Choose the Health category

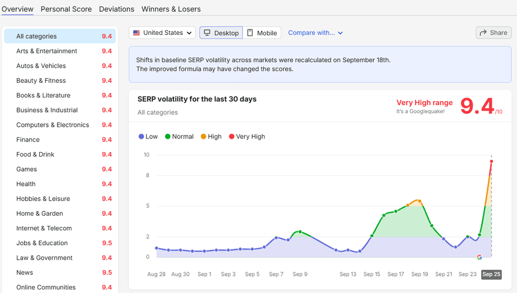pyautogui.click(x=60, y=184)
